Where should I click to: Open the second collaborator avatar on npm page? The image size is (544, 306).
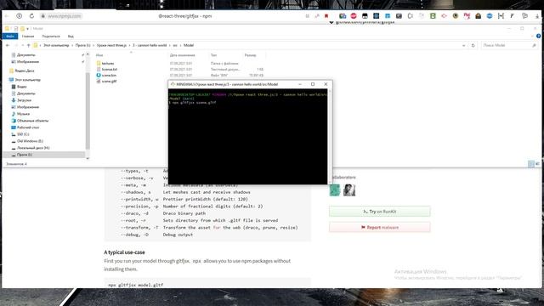click(x=349, y=190)
